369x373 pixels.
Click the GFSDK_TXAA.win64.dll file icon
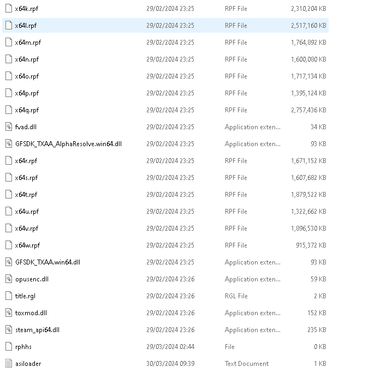(x=8, y=262)
